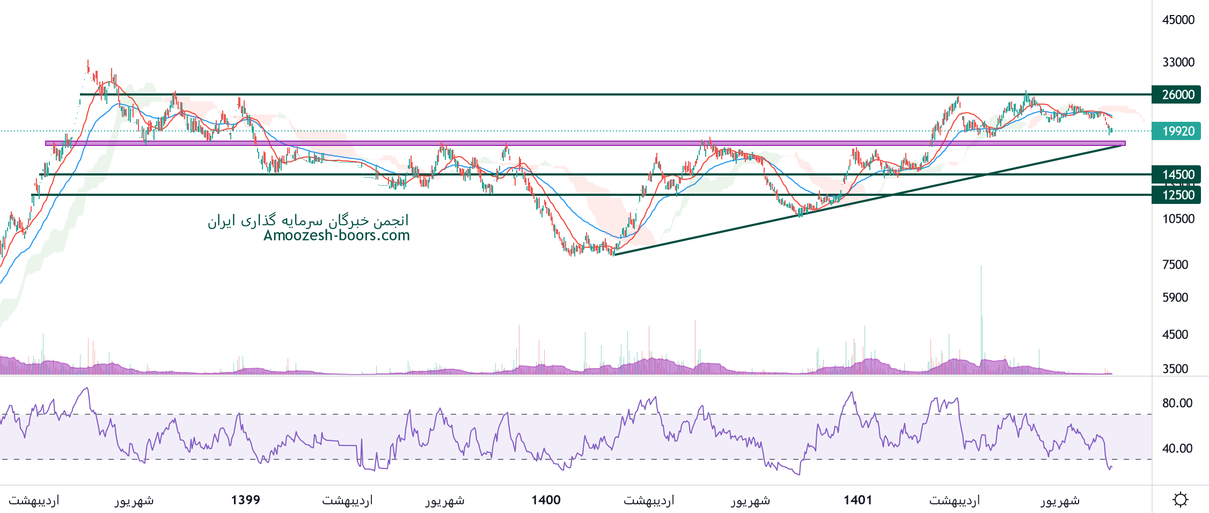Click the 10500 value on price axis
The image size is (1209, 513).
1178,219
